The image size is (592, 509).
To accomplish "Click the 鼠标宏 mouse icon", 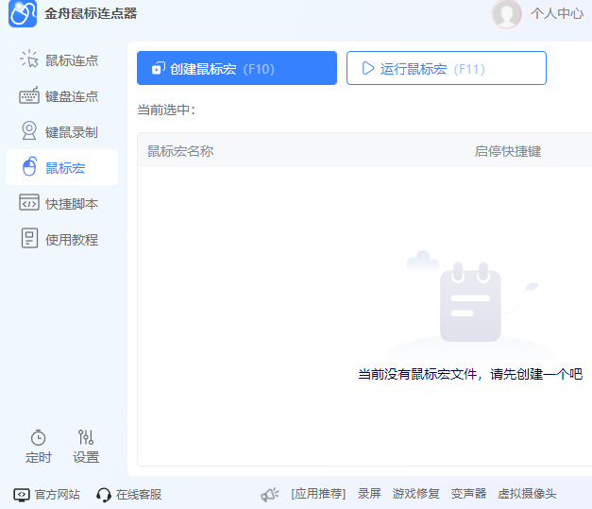I will pyautogui.click(x=29, y=168).
